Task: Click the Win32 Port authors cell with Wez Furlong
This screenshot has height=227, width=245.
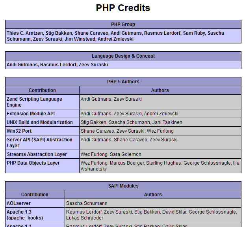Action: click(160, 131)
